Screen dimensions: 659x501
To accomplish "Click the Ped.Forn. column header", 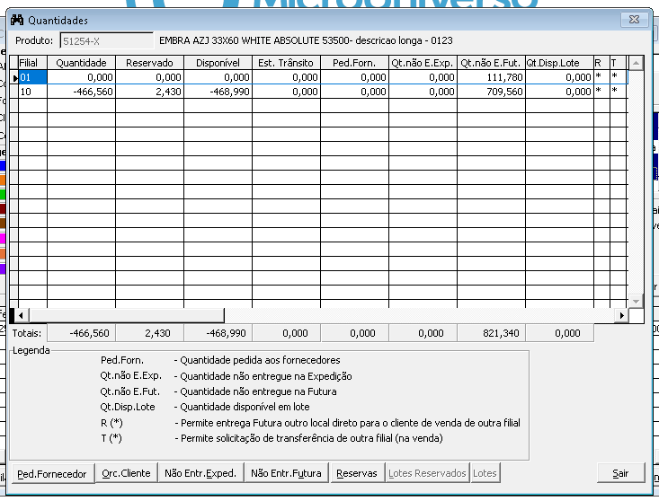I will pyautogui.click(x=354, y=63).
